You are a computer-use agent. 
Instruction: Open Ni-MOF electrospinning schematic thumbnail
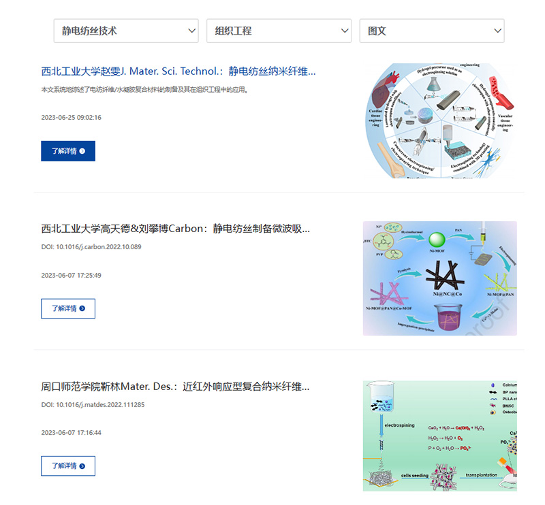[x=439, y=278]
